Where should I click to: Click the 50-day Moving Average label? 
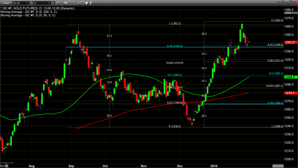click(x=28, y=15)
